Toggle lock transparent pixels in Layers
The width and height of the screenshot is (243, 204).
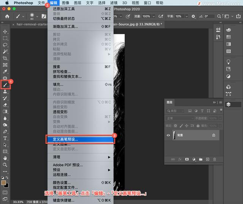(x=175, y=126)
